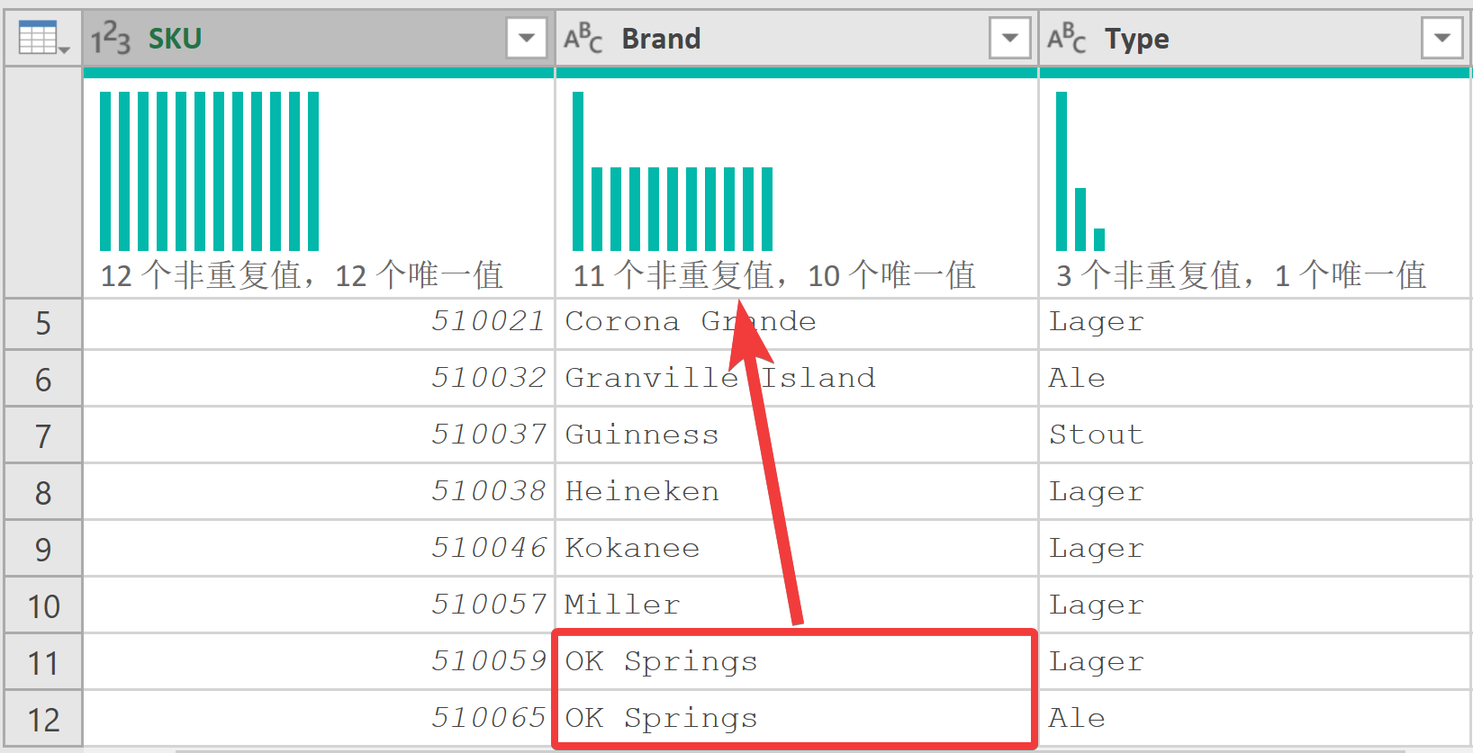Click SKU cell 510057

pos(319,605)
